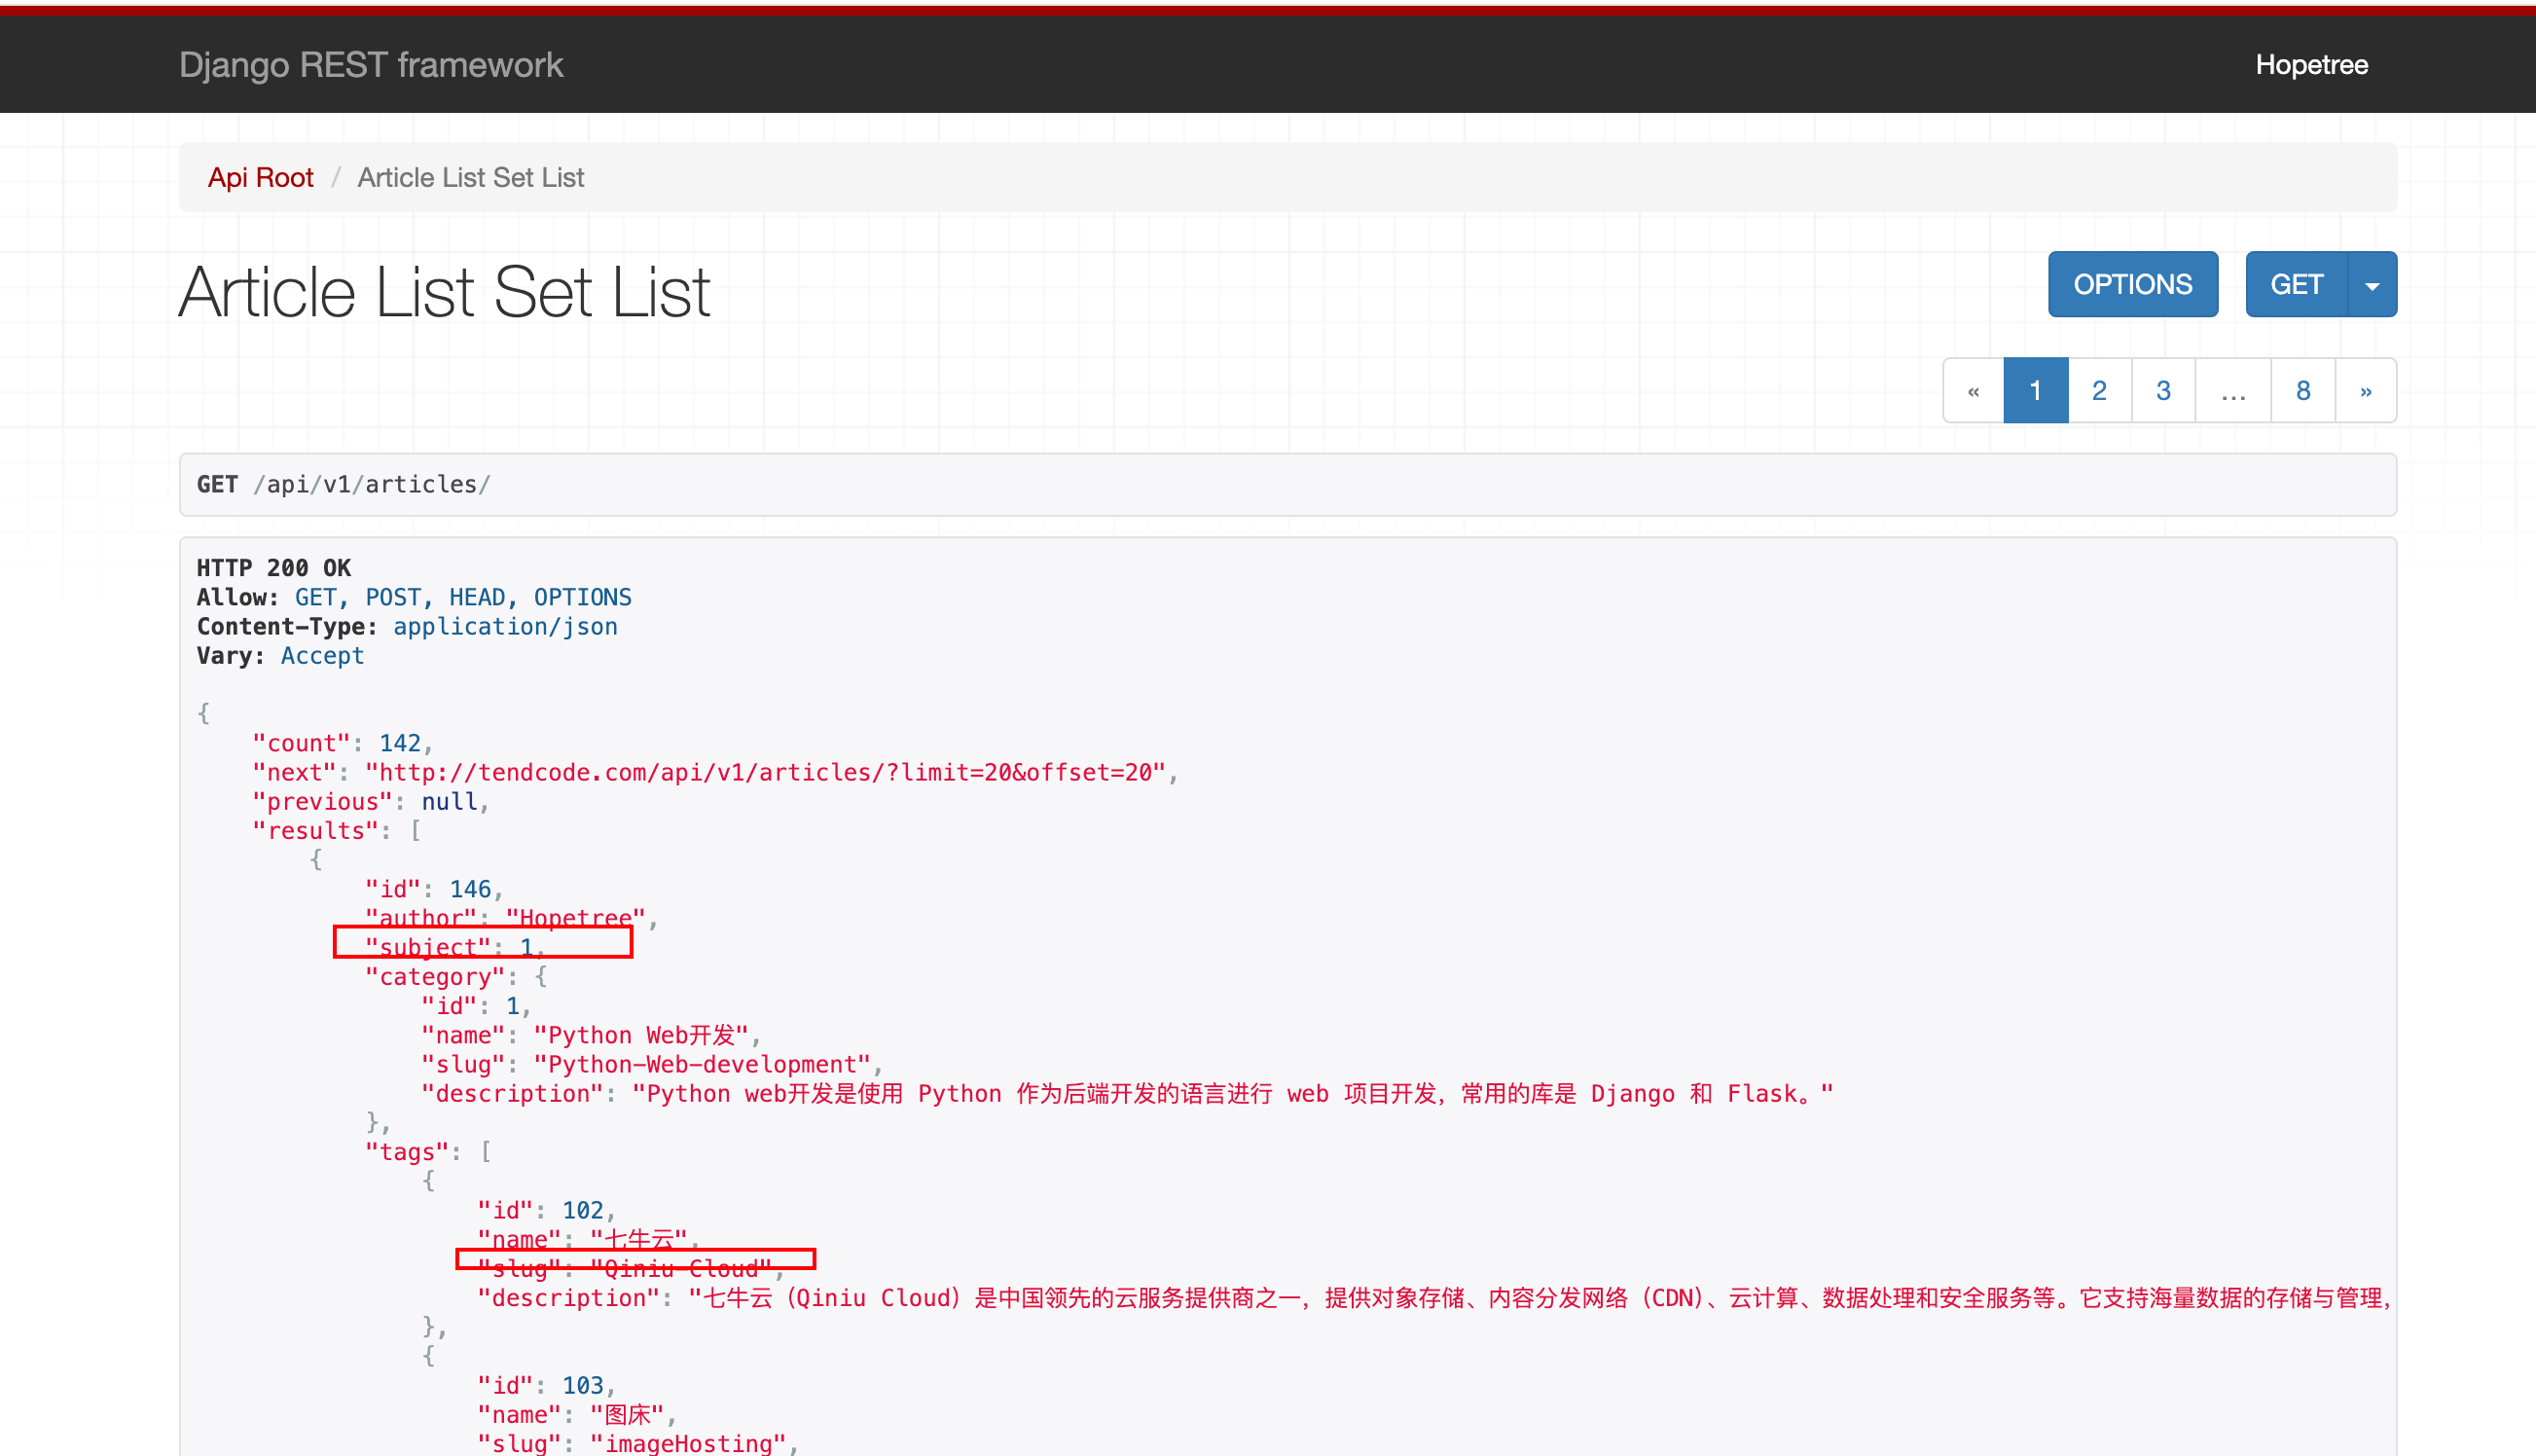Click the "tags" key

(x=407, y=1152)
